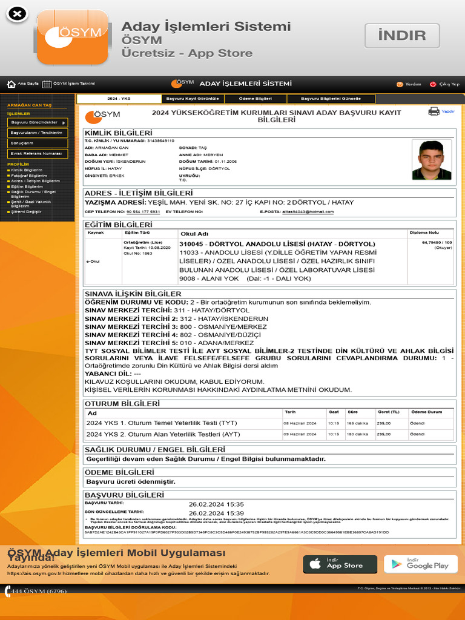465x620 pixels.
Task: Go to Ana Sayfa home icon
Action: [x=12, y=84]
